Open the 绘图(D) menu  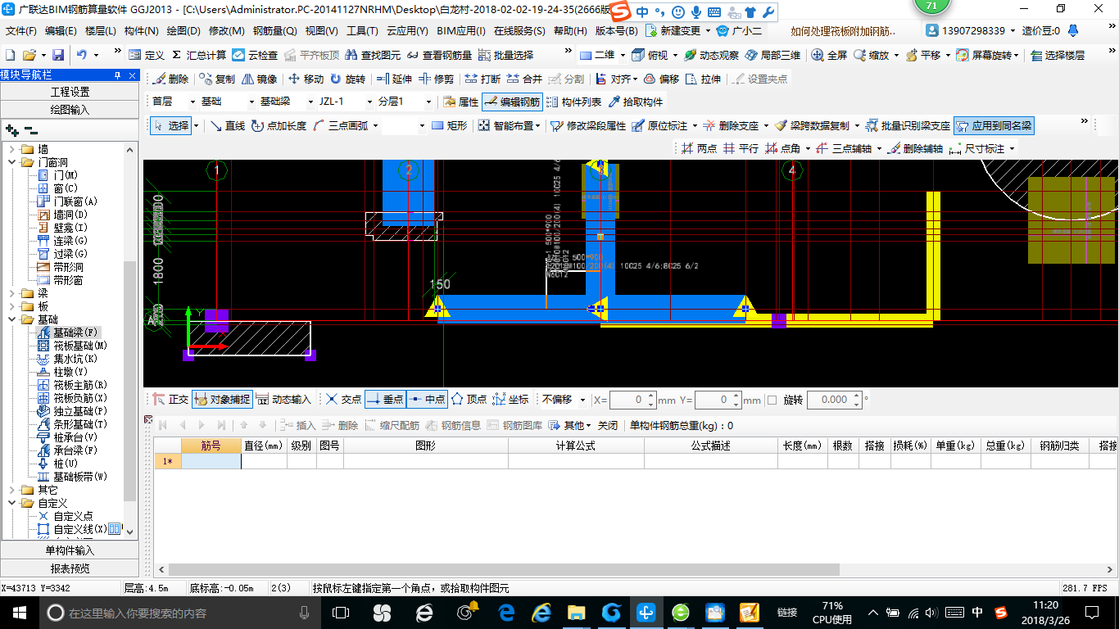(x=183, y=31)
